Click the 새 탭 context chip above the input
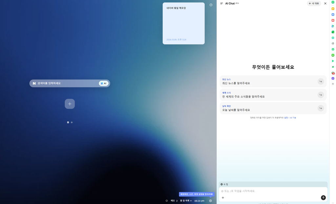The width and height of the screenshot is (336, 204). pos(224,184)
